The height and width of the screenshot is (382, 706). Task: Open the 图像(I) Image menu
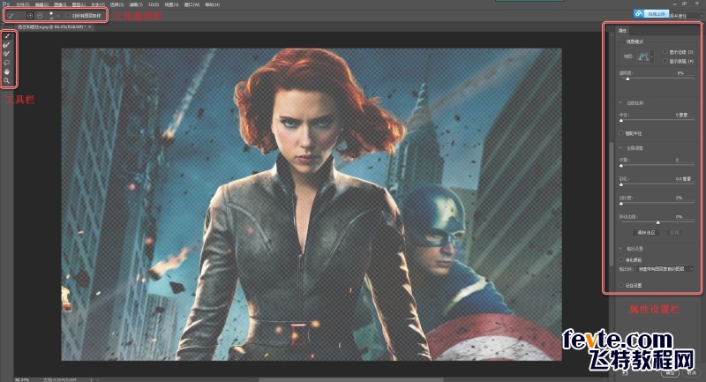60,4
